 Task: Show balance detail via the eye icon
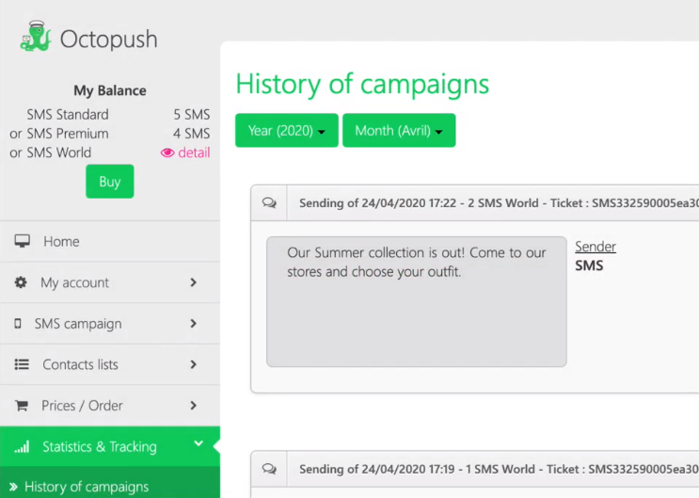click(x=167, y=153)
